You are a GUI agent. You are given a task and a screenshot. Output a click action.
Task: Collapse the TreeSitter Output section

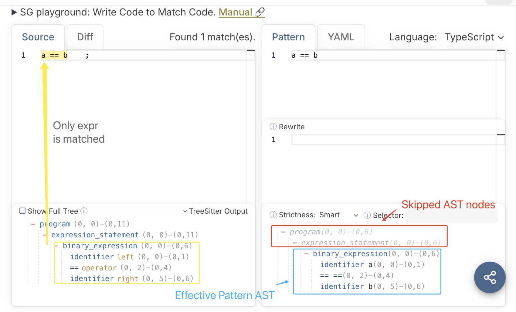(215, 211)
